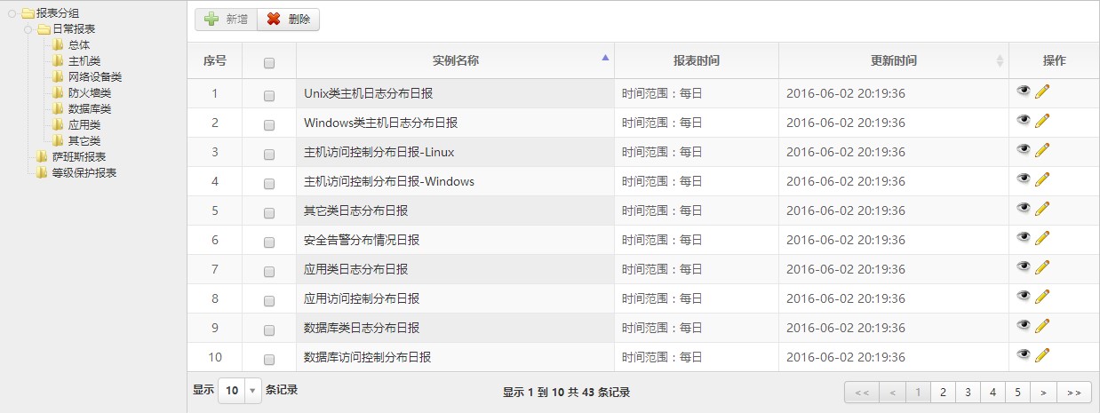Open the 主机类 folder in tree
1100x413 pixels.
click(x=84, y=61)
